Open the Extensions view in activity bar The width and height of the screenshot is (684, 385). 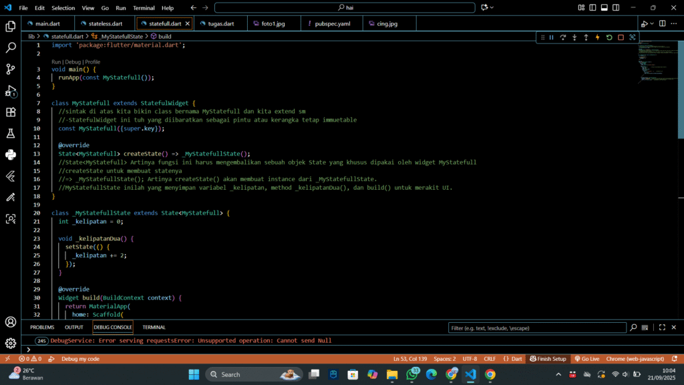(x=11, y=112)
